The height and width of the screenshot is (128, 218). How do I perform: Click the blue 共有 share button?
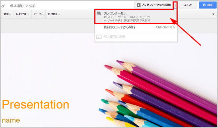pyautogui.click(x=208, y=5)
